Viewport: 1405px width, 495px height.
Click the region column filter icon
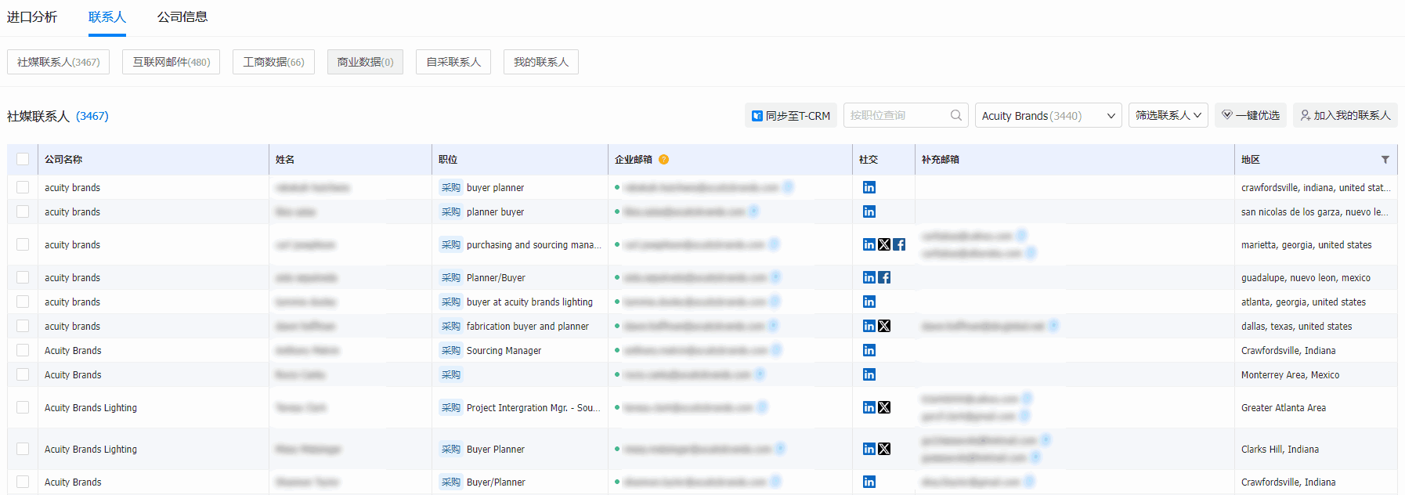tap(1385, 160)
